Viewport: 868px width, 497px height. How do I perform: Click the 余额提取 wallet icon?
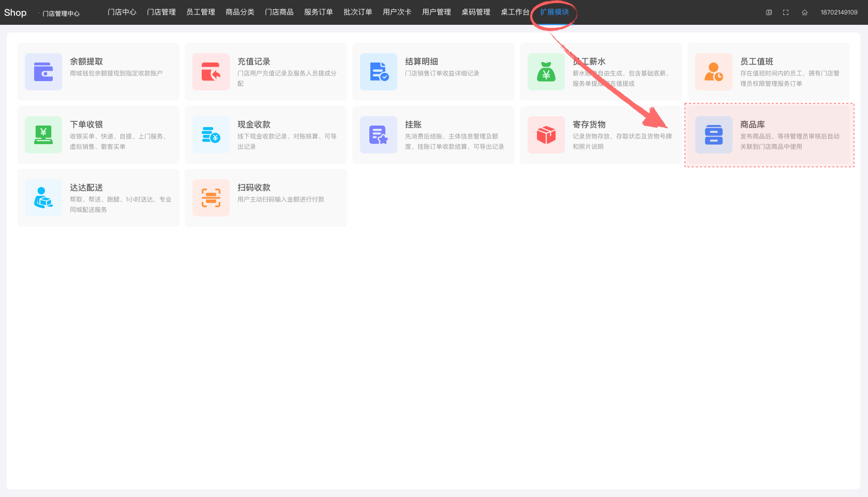tap(43, 72)
